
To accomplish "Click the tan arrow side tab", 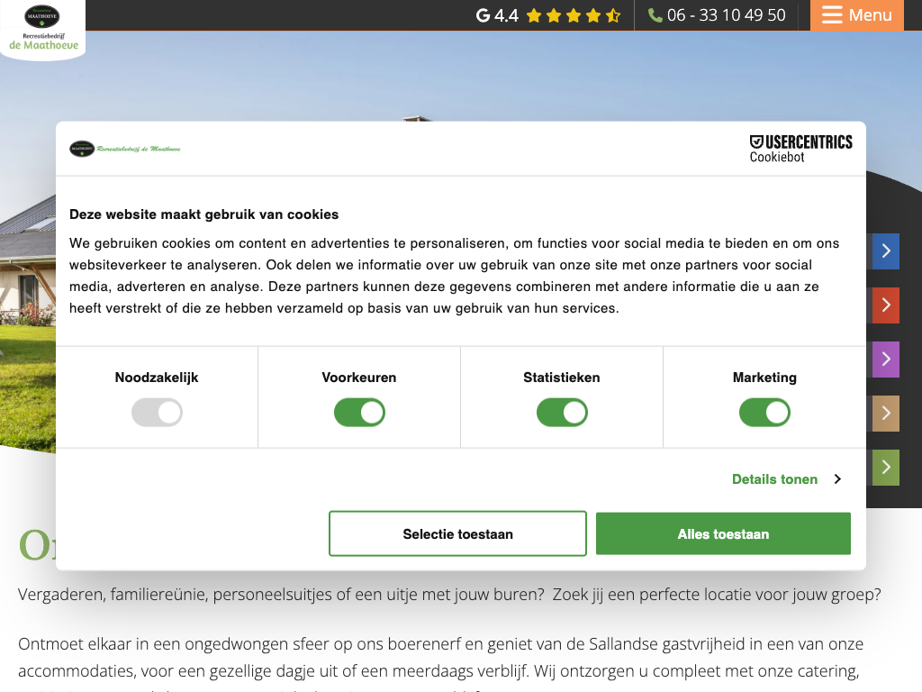I will tap(885, 414).
